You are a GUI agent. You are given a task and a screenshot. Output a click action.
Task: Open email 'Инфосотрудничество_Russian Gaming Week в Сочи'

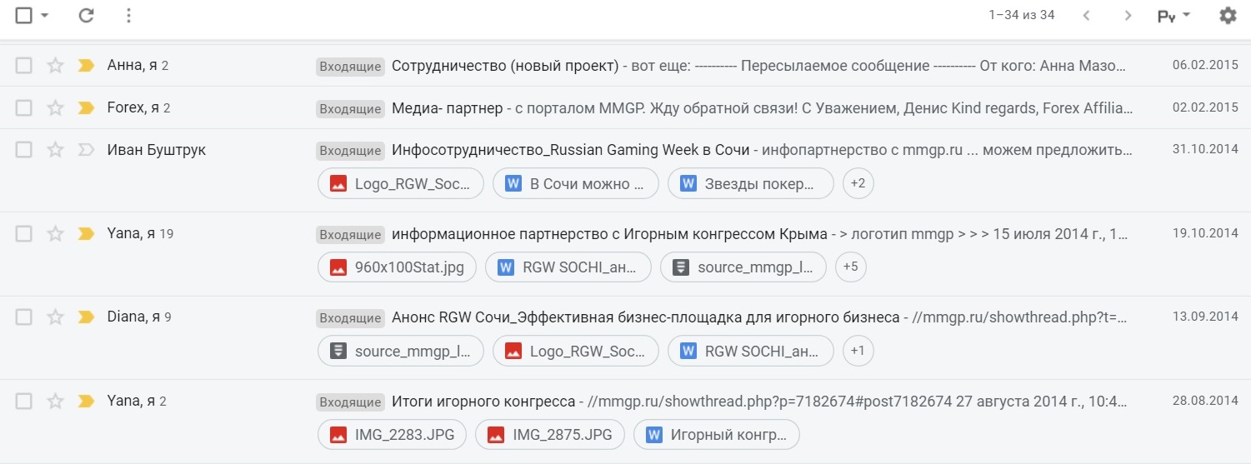click(x=571, y=150)
